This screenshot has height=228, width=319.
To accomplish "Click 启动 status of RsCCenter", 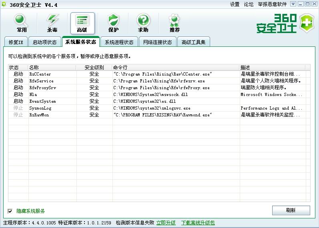I will 18,74.
